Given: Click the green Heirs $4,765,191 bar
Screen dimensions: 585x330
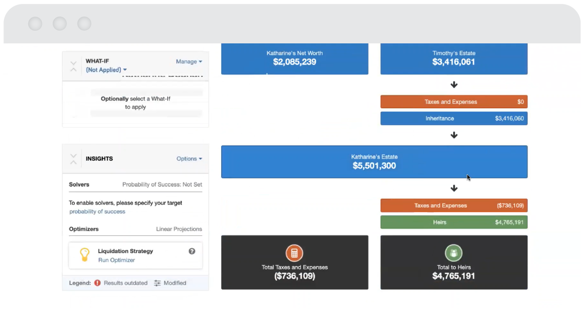Looking at the screenshot, I should pyautogui.click(x=453, y=222).
